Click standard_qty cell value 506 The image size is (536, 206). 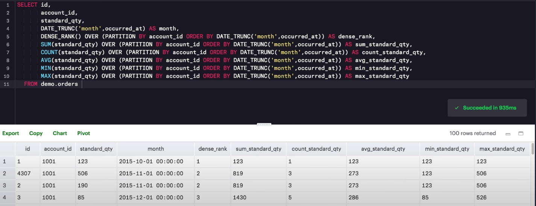(x=96, y=173)
